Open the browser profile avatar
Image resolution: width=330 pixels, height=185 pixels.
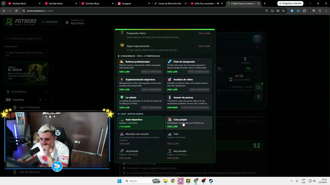pyautogui.click(x=320, y=11)
